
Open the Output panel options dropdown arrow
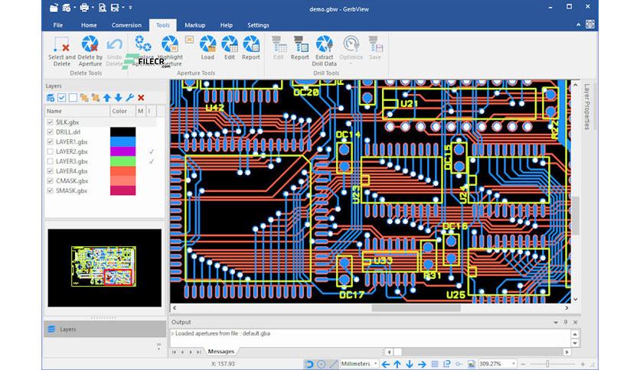point(556,323)
